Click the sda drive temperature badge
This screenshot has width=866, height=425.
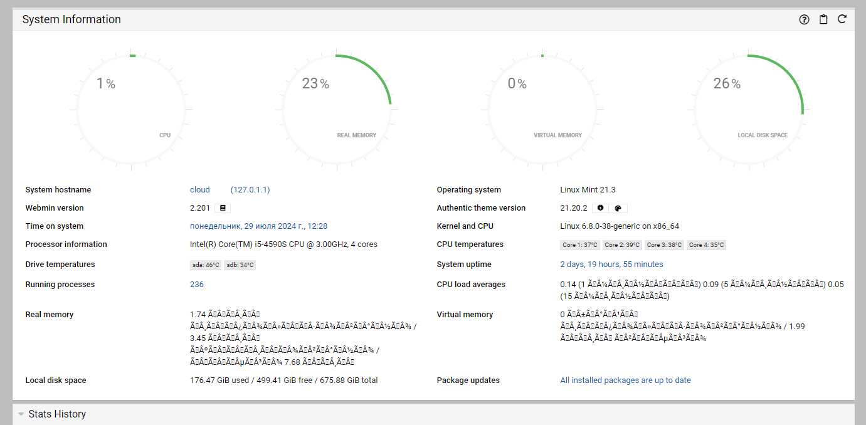coord(204,265)
